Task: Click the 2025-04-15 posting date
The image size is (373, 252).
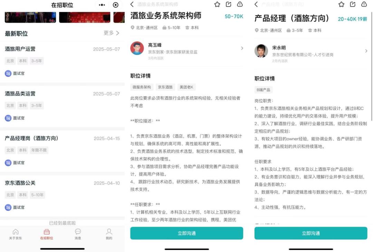Action: coord(107,139)
